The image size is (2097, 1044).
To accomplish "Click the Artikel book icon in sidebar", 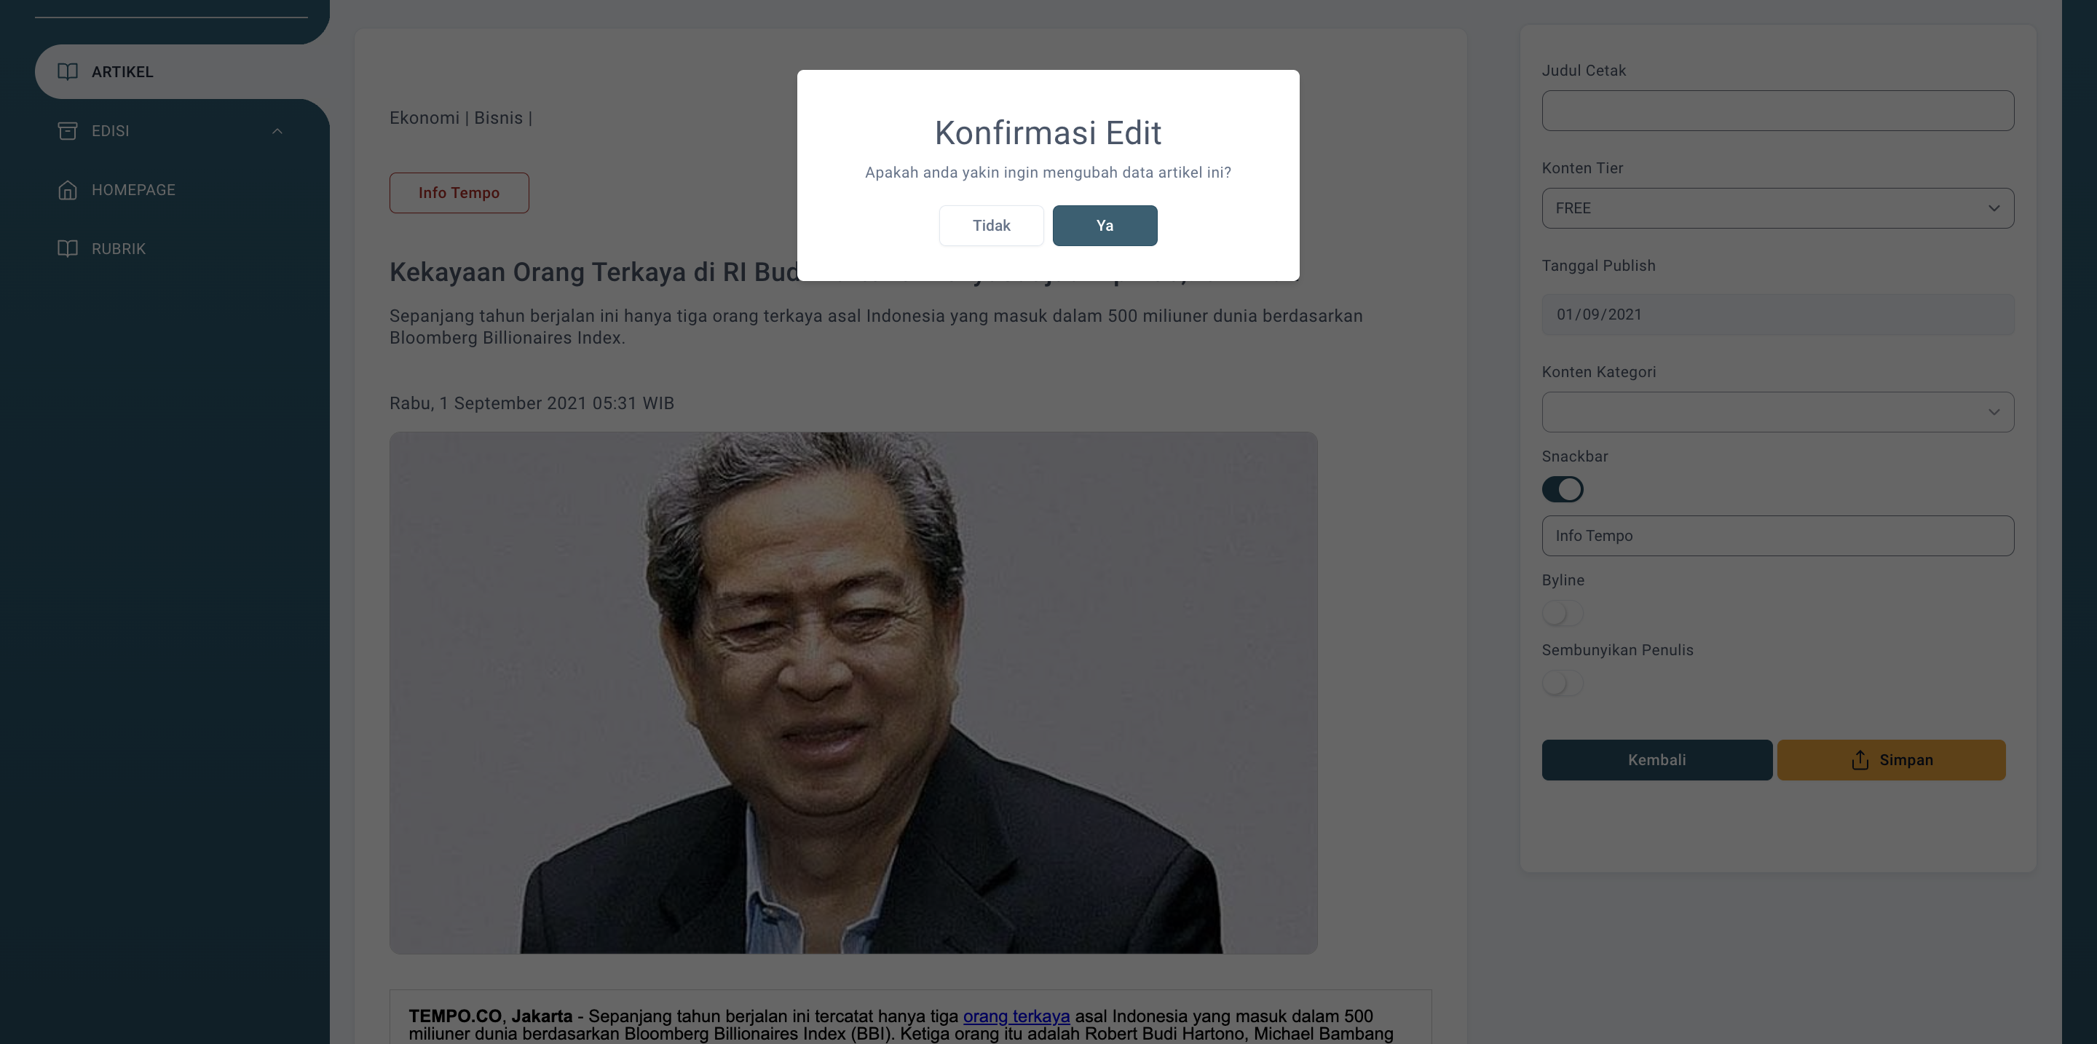I will coord(68,71).
